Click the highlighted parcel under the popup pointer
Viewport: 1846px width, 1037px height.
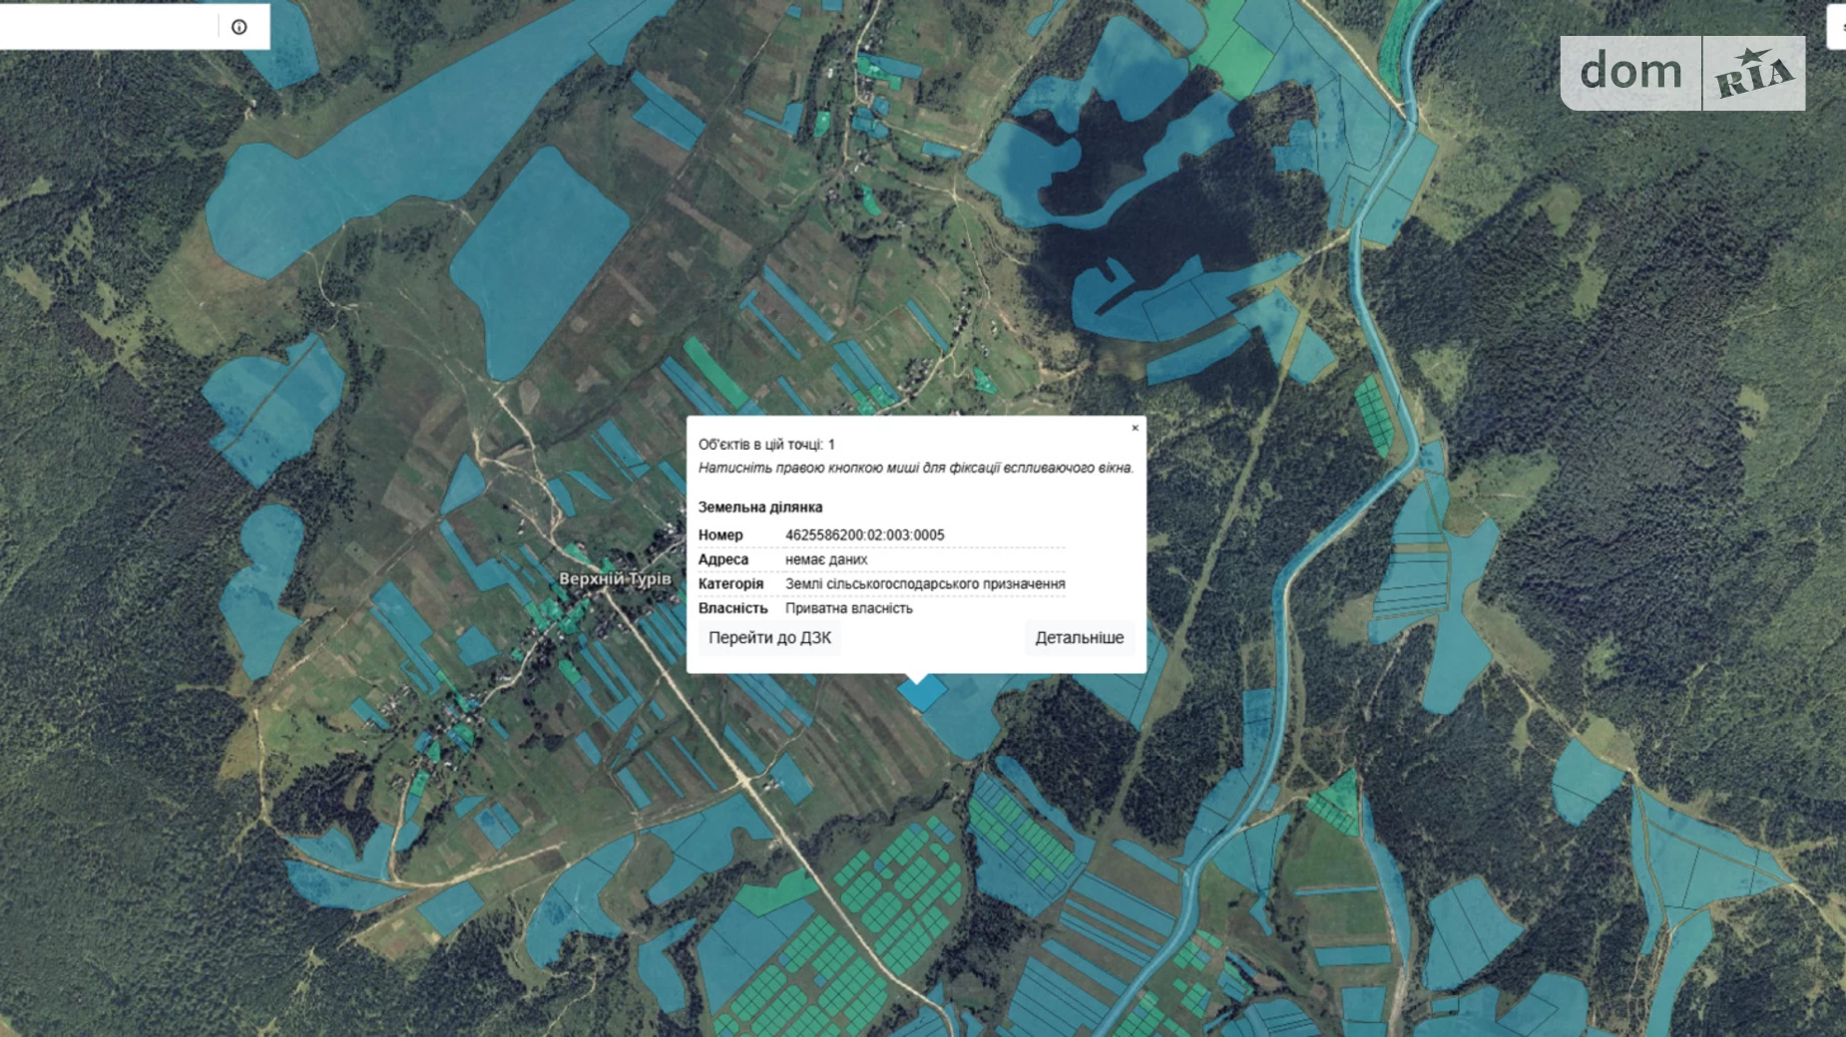[x=923, y=692]
